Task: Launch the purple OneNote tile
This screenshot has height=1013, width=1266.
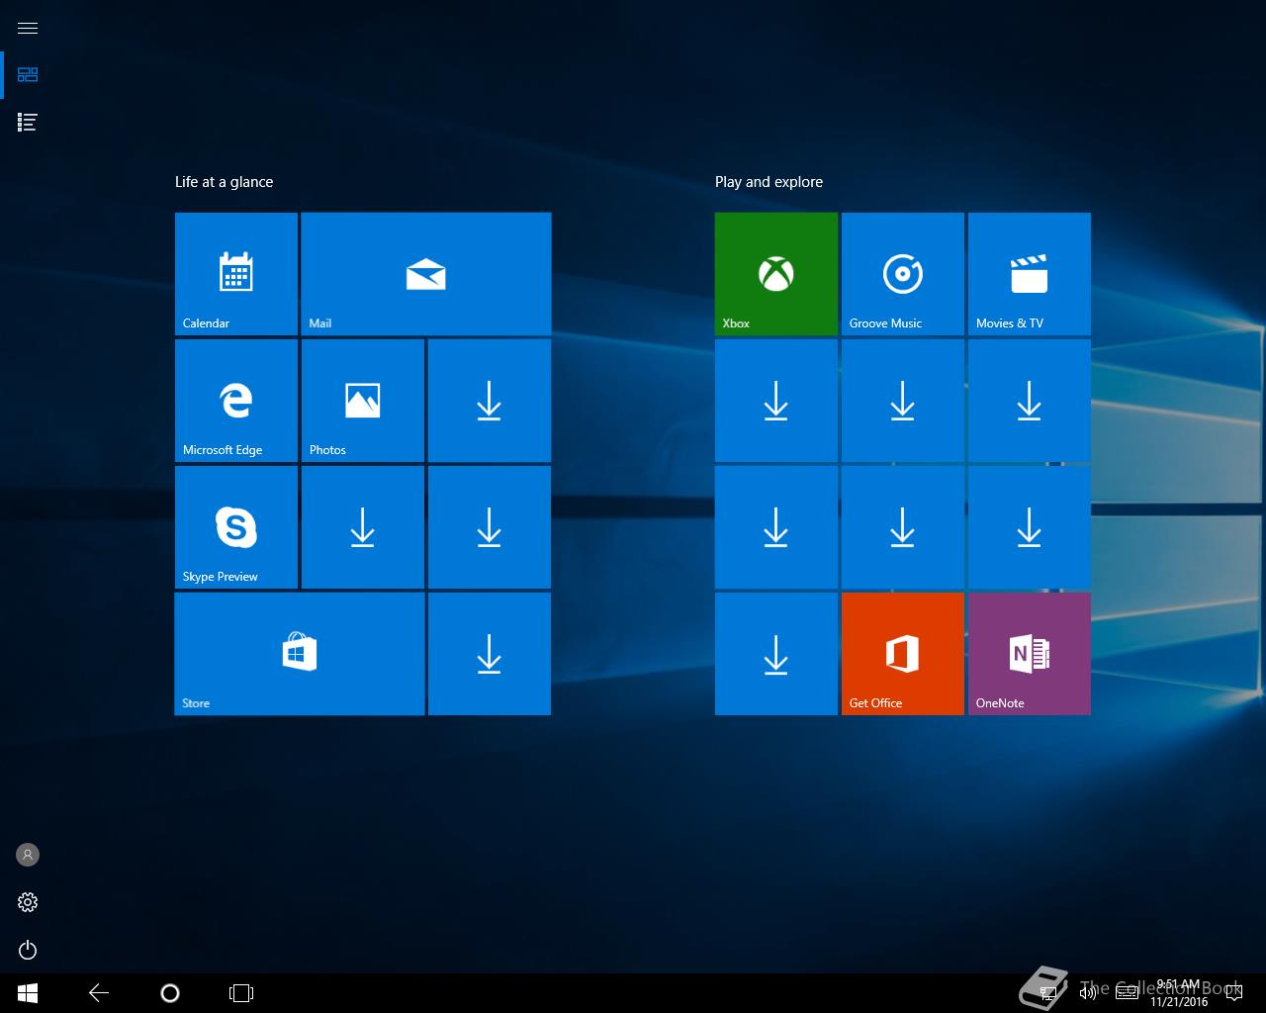Action: pyautogui.click(x=1030, y=654)
